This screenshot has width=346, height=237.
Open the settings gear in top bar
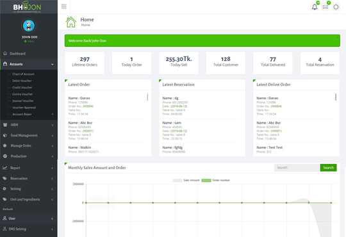[x=336, y=7]
